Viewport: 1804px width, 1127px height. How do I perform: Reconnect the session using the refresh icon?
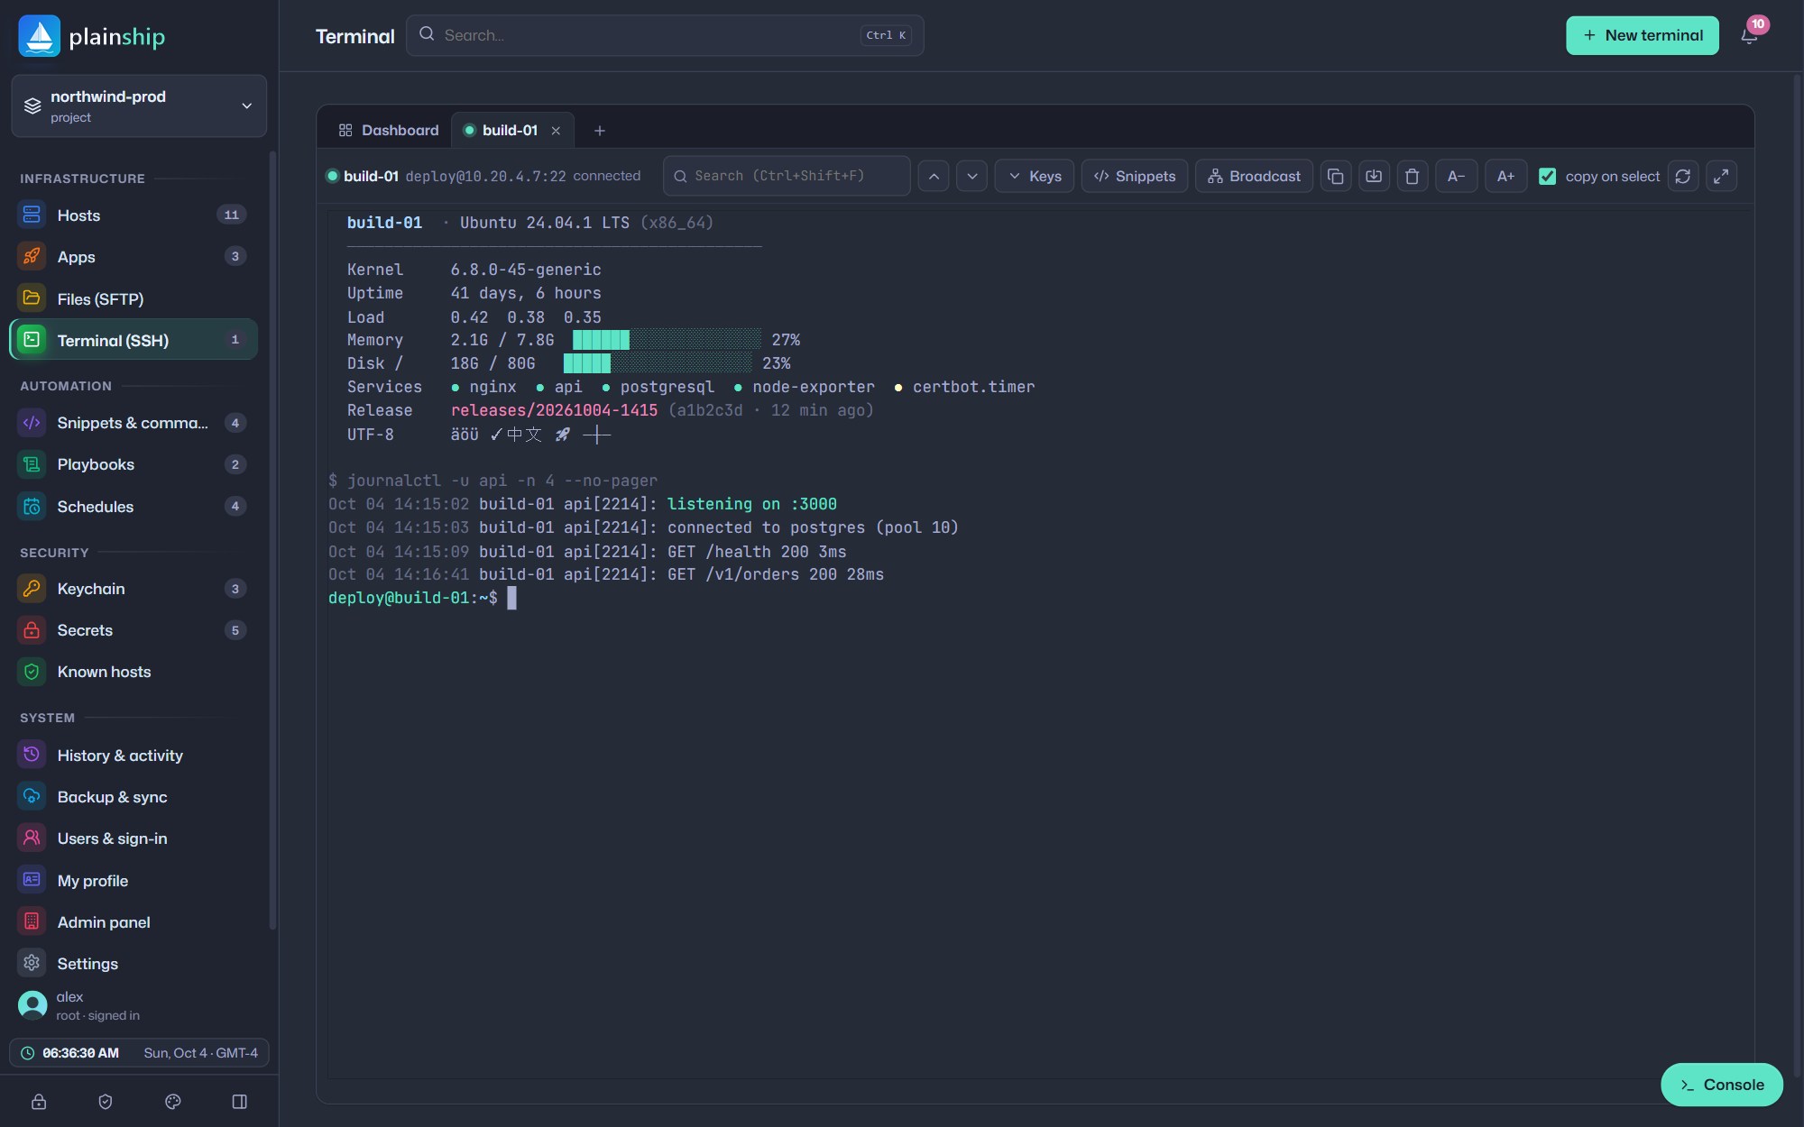tap(1683, 176)
